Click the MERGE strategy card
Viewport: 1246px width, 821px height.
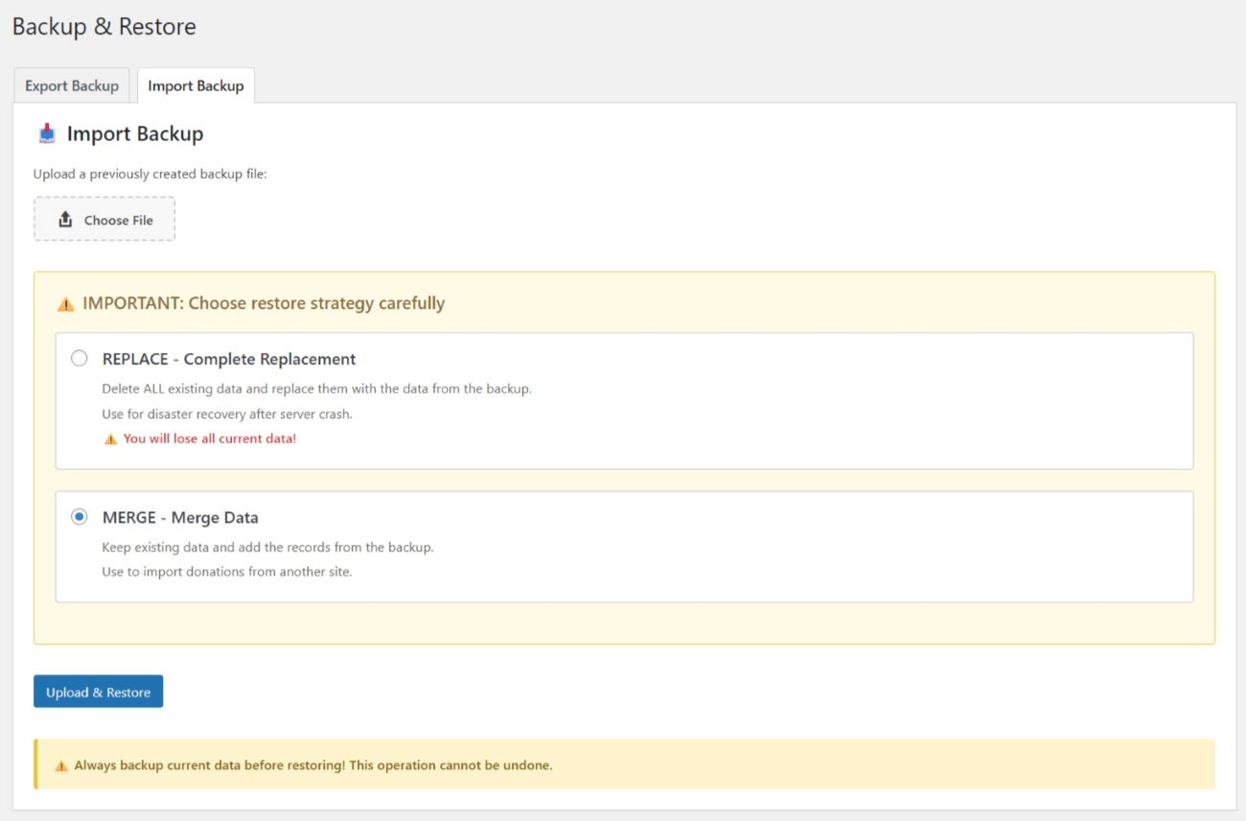[x=623, y=545]
